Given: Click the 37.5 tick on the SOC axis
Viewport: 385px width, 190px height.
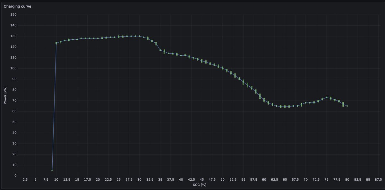Looking at the screenshot, I should coord(170,179).
